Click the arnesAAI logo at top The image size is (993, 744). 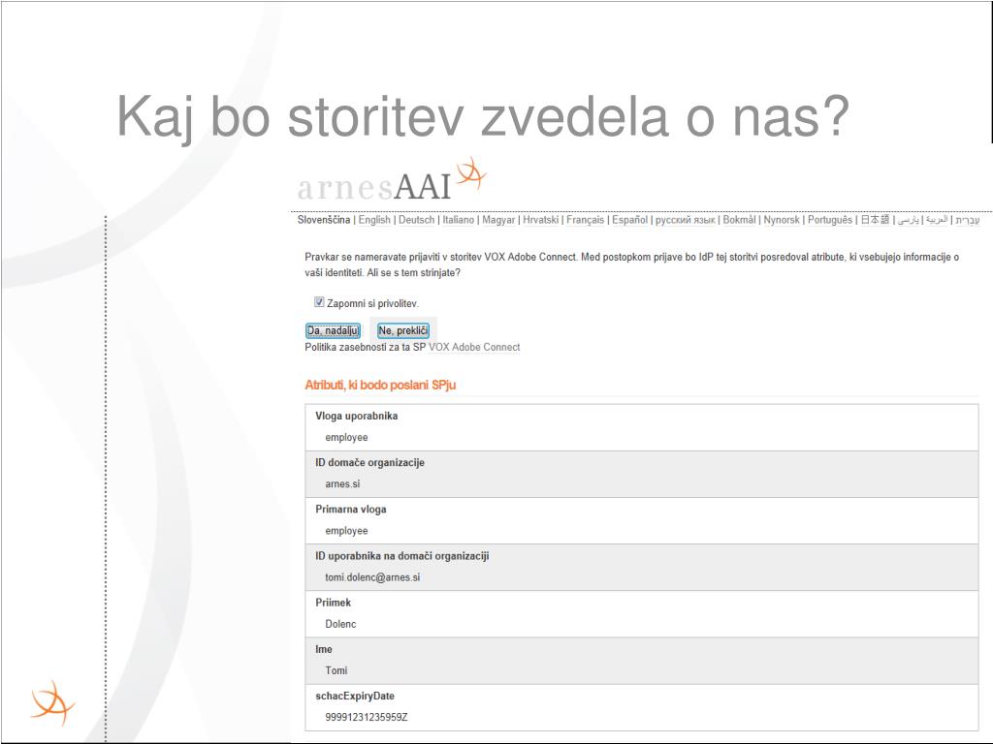[392, 179]
